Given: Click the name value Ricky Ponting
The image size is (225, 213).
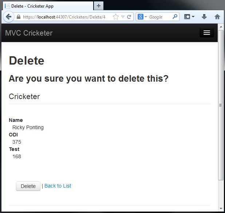Looking at the screenshot, I should 28,127.
